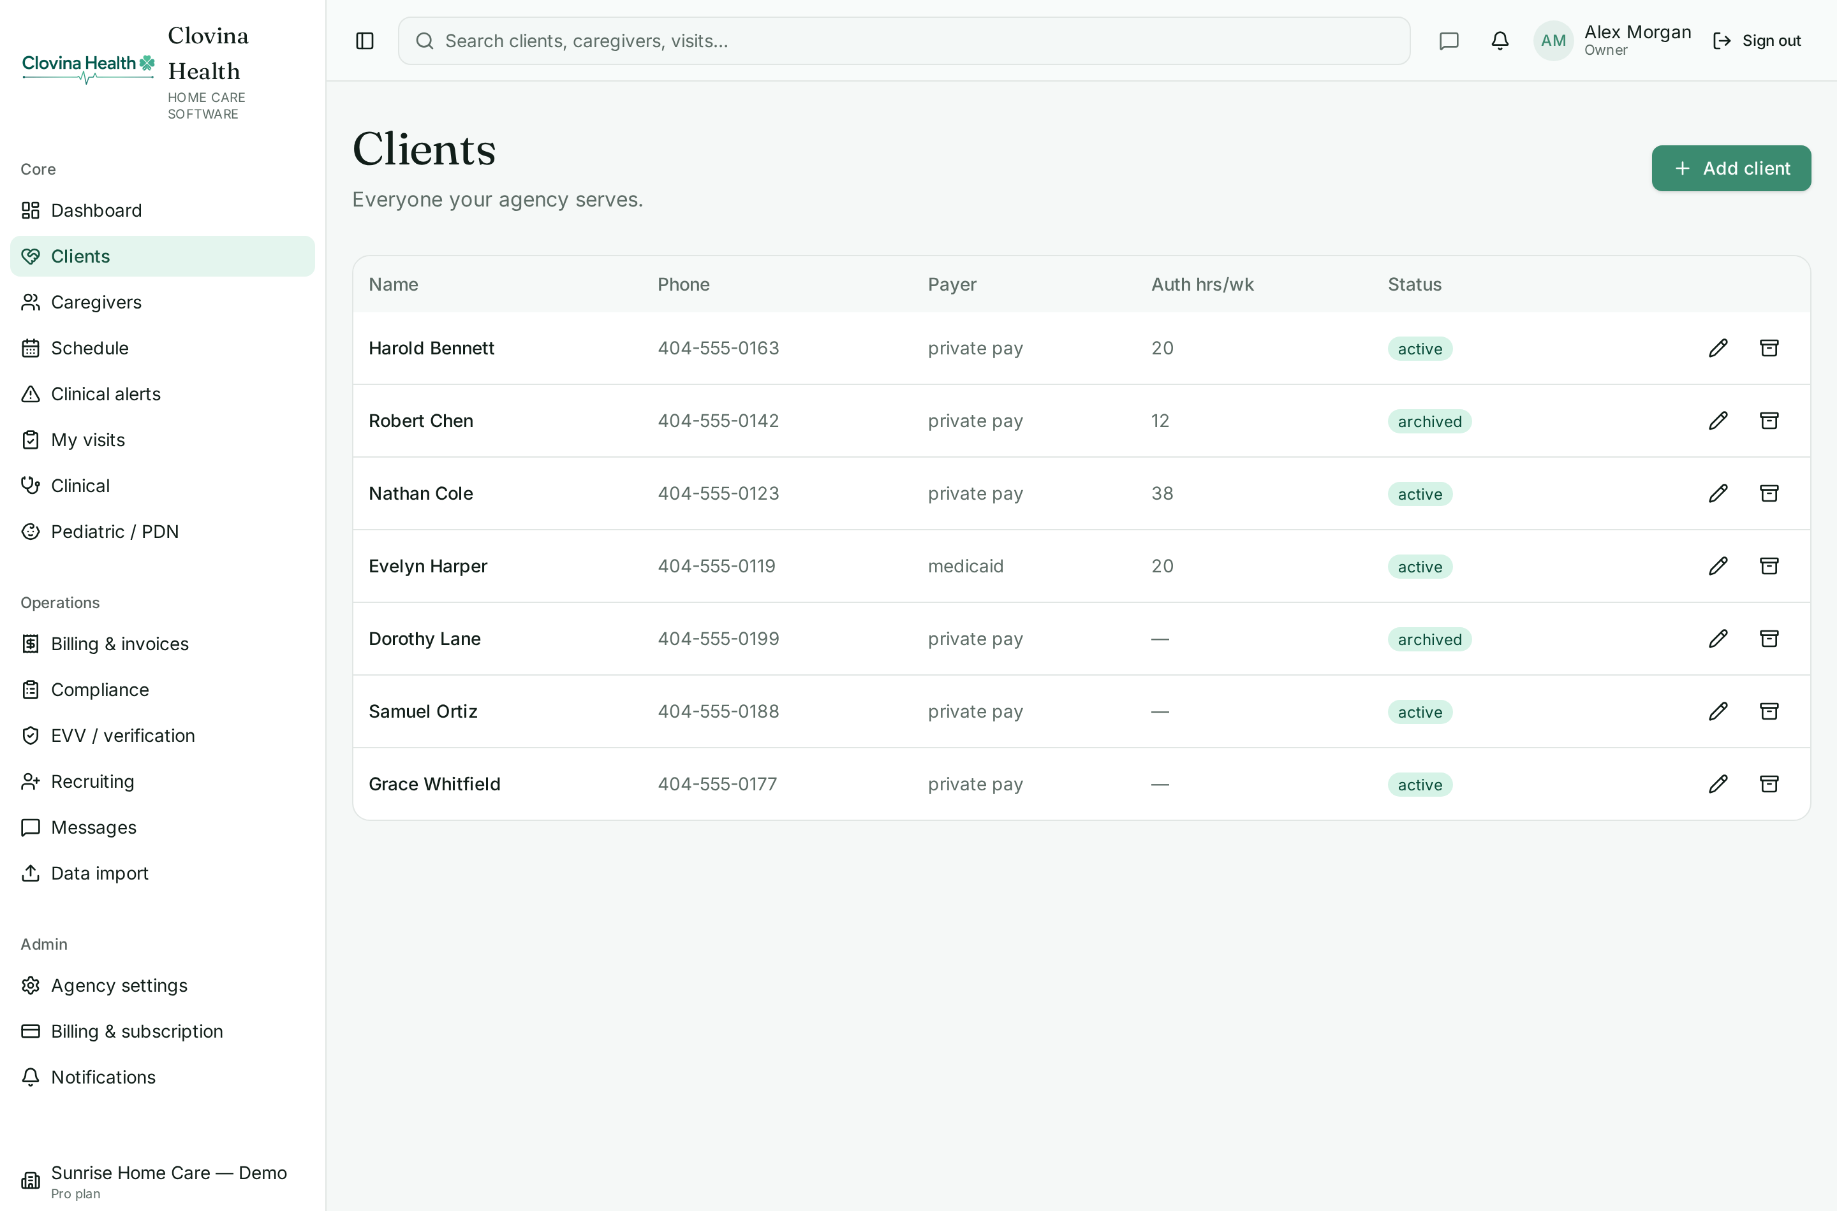The height and width of the screenshot is (1211, 1837).
Task: Open the messages chat icon in top bar
Action: click(1449, 41)
